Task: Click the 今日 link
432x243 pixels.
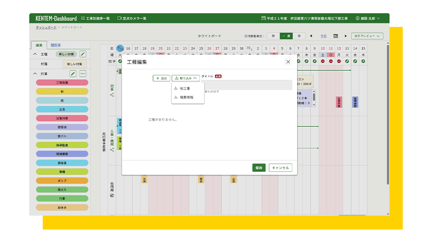Action: tap(324, 36)
